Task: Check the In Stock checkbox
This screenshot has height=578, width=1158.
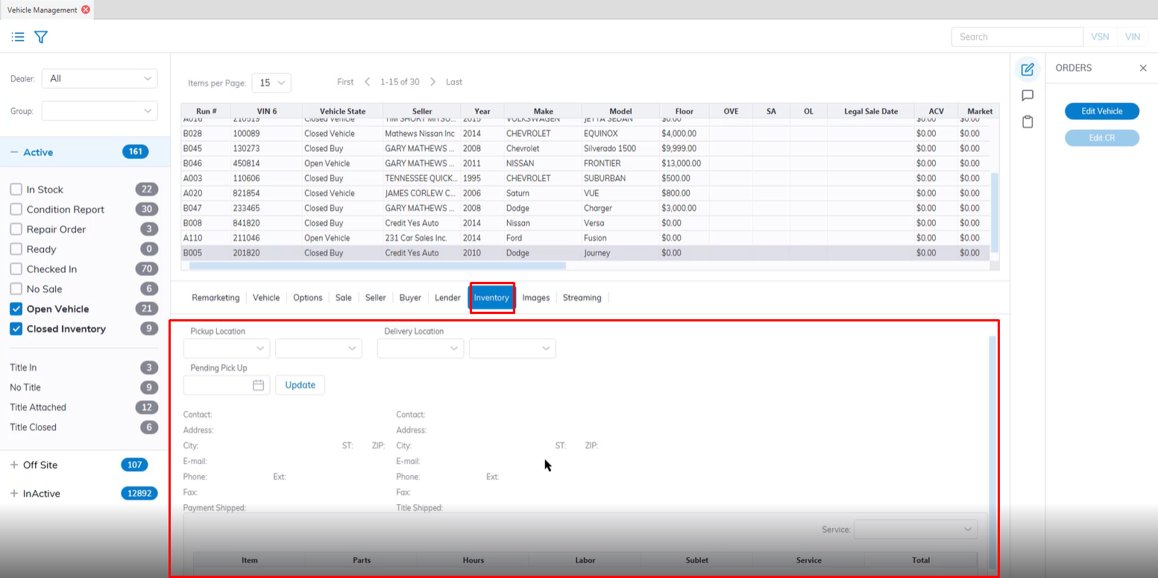Action: pyautogui.click(x=16, y=189)
